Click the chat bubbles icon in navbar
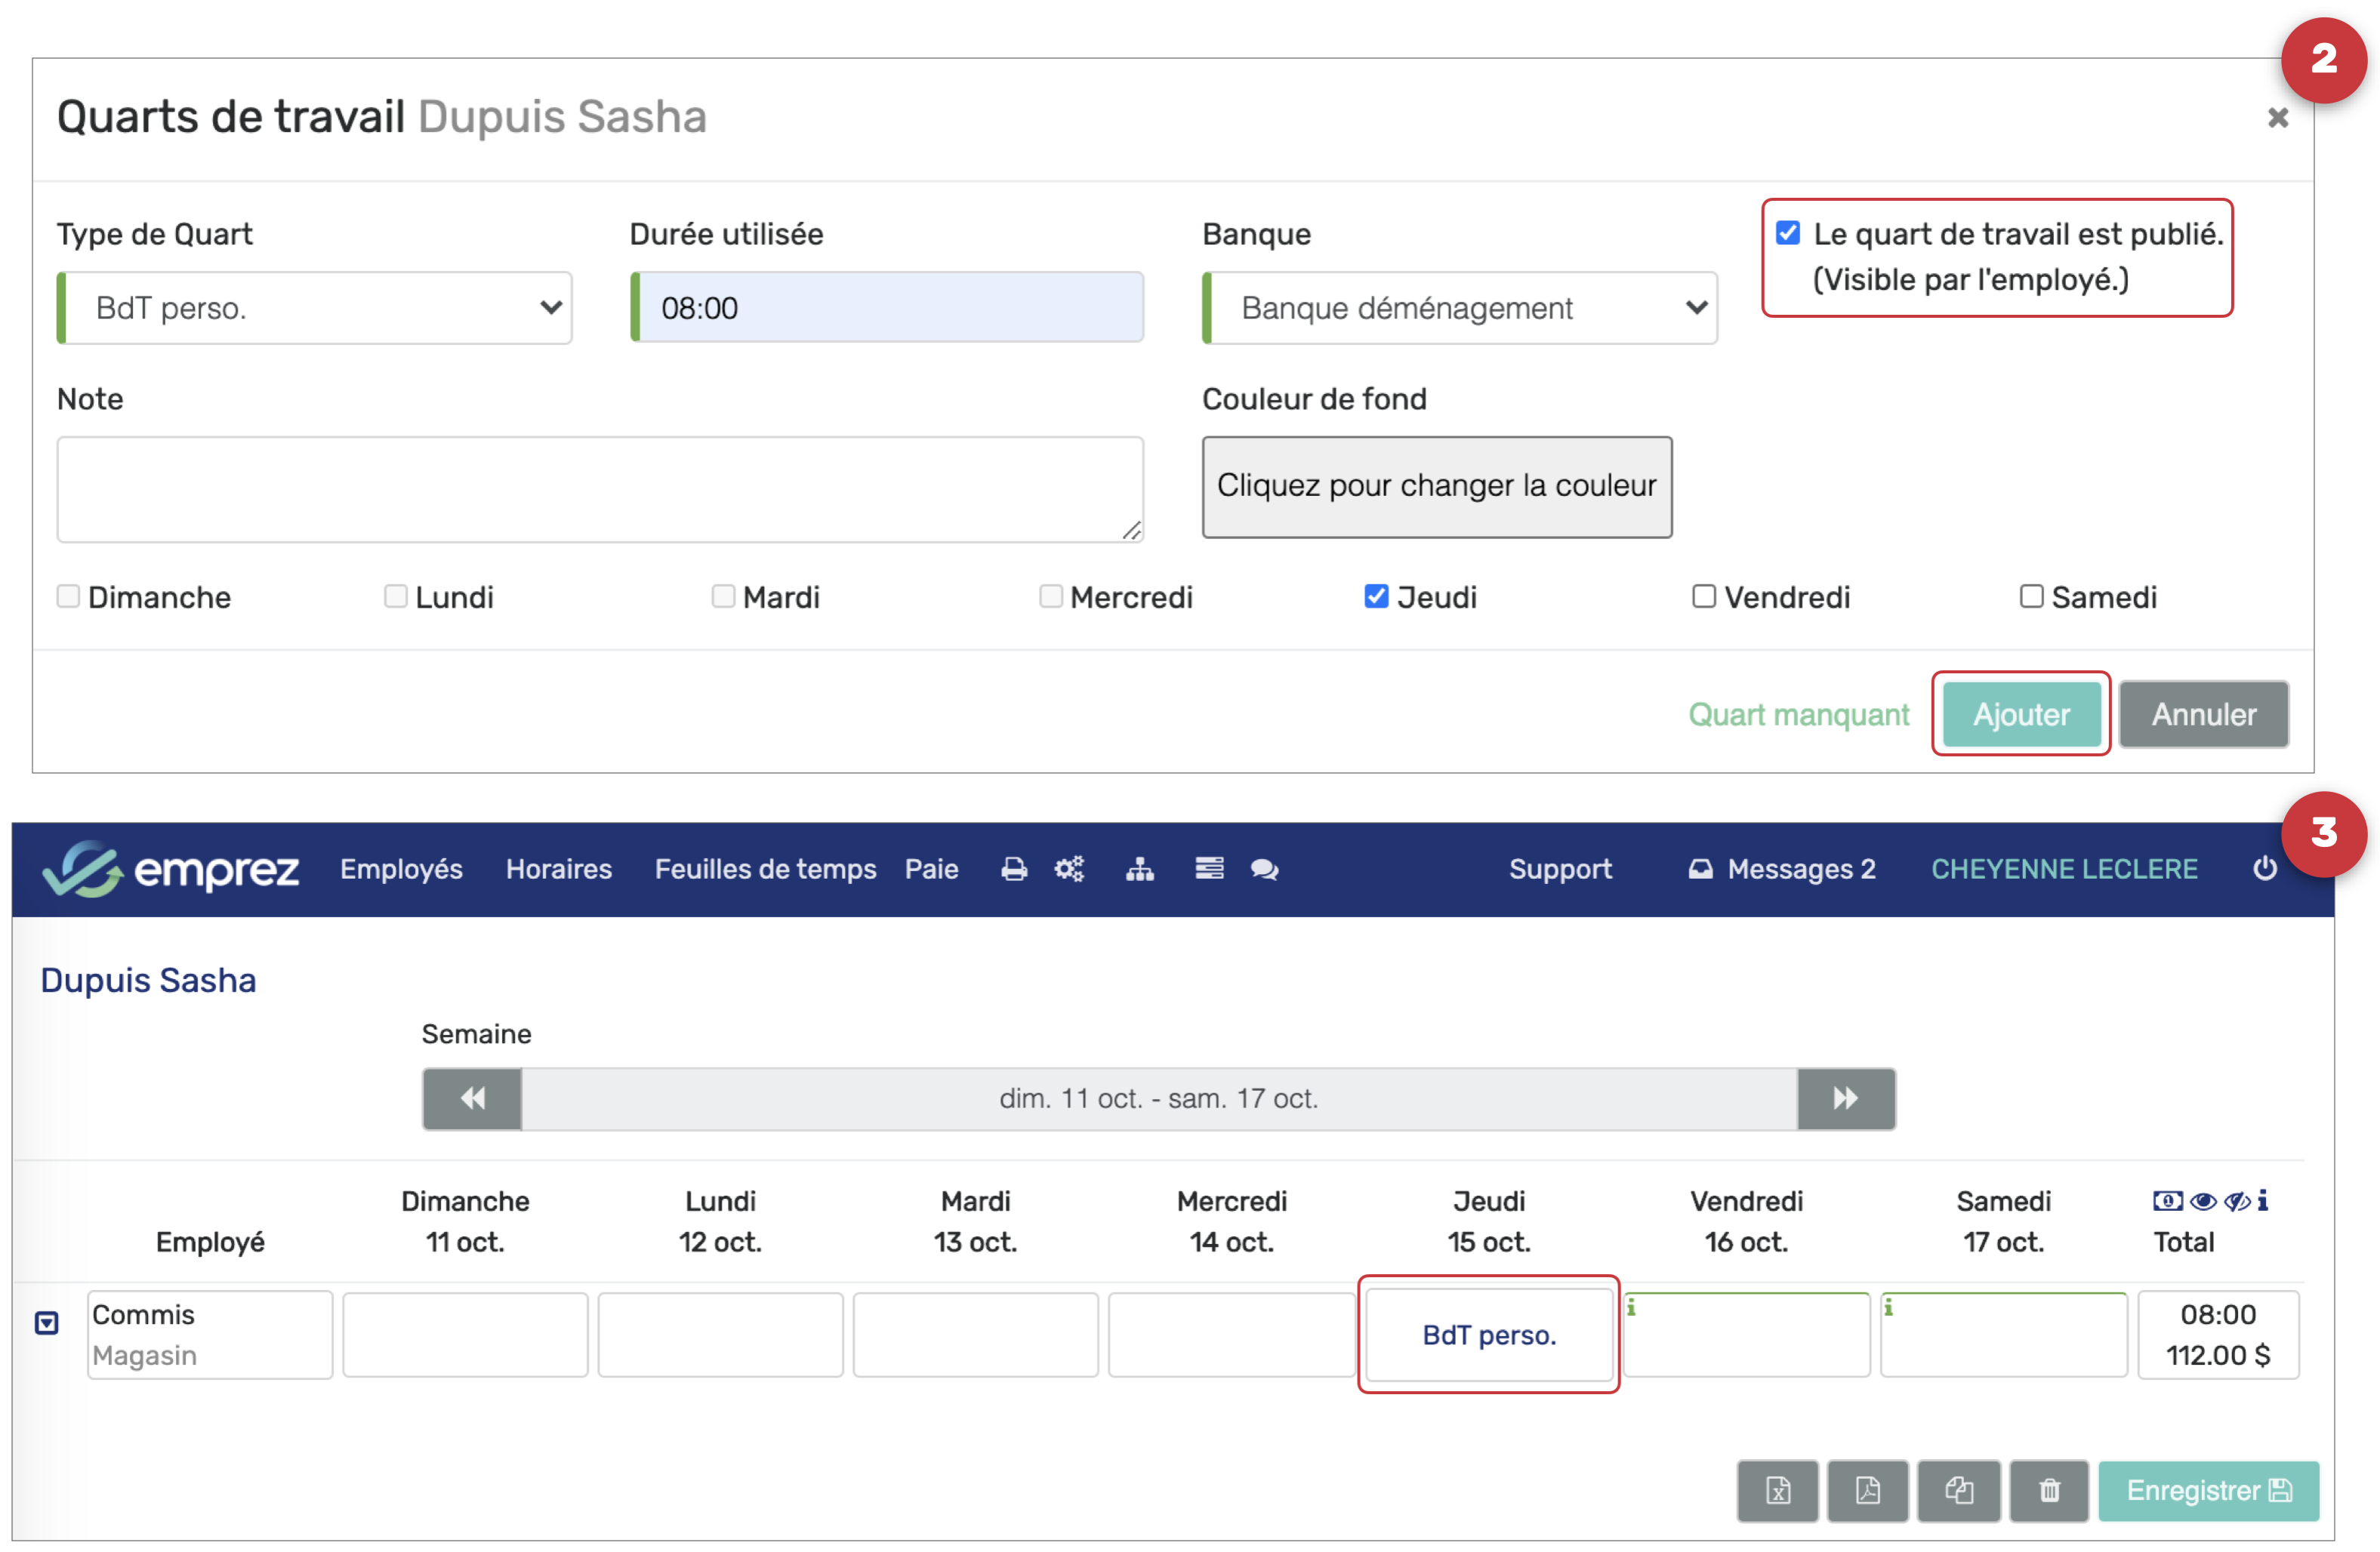The height and width of the screenshot is (1552, 2380). click(1264, 869)
